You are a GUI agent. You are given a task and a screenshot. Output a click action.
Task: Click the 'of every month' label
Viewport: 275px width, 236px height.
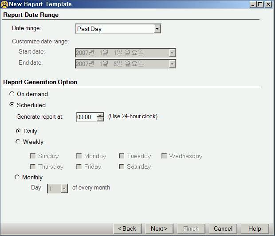click(x=91, y=187)
